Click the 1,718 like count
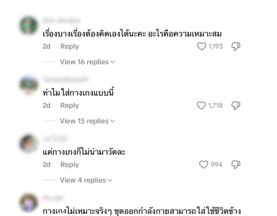277x216 pixels. click(x=215, y=106)
